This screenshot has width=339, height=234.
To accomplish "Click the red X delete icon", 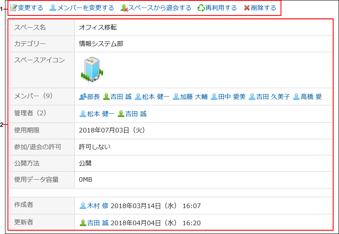I will (247, 8).
